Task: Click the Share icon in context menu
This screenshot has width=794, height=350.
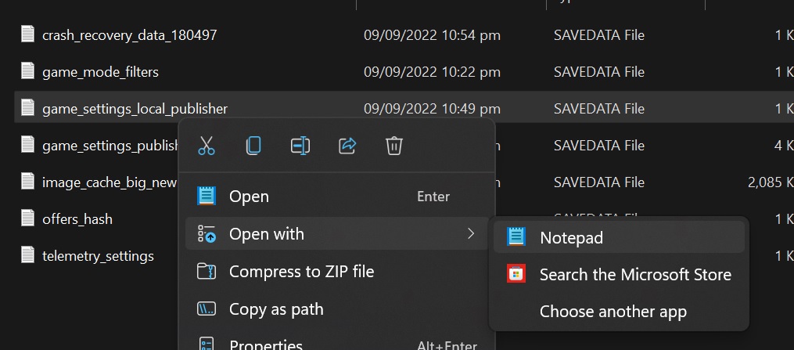Action: [347, 146]
